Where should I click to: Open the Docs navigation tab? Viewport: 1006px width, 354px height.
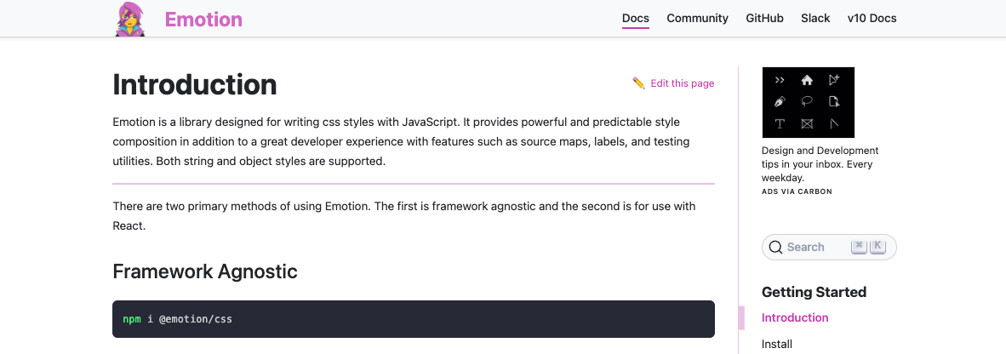click(x=636, y=18)
